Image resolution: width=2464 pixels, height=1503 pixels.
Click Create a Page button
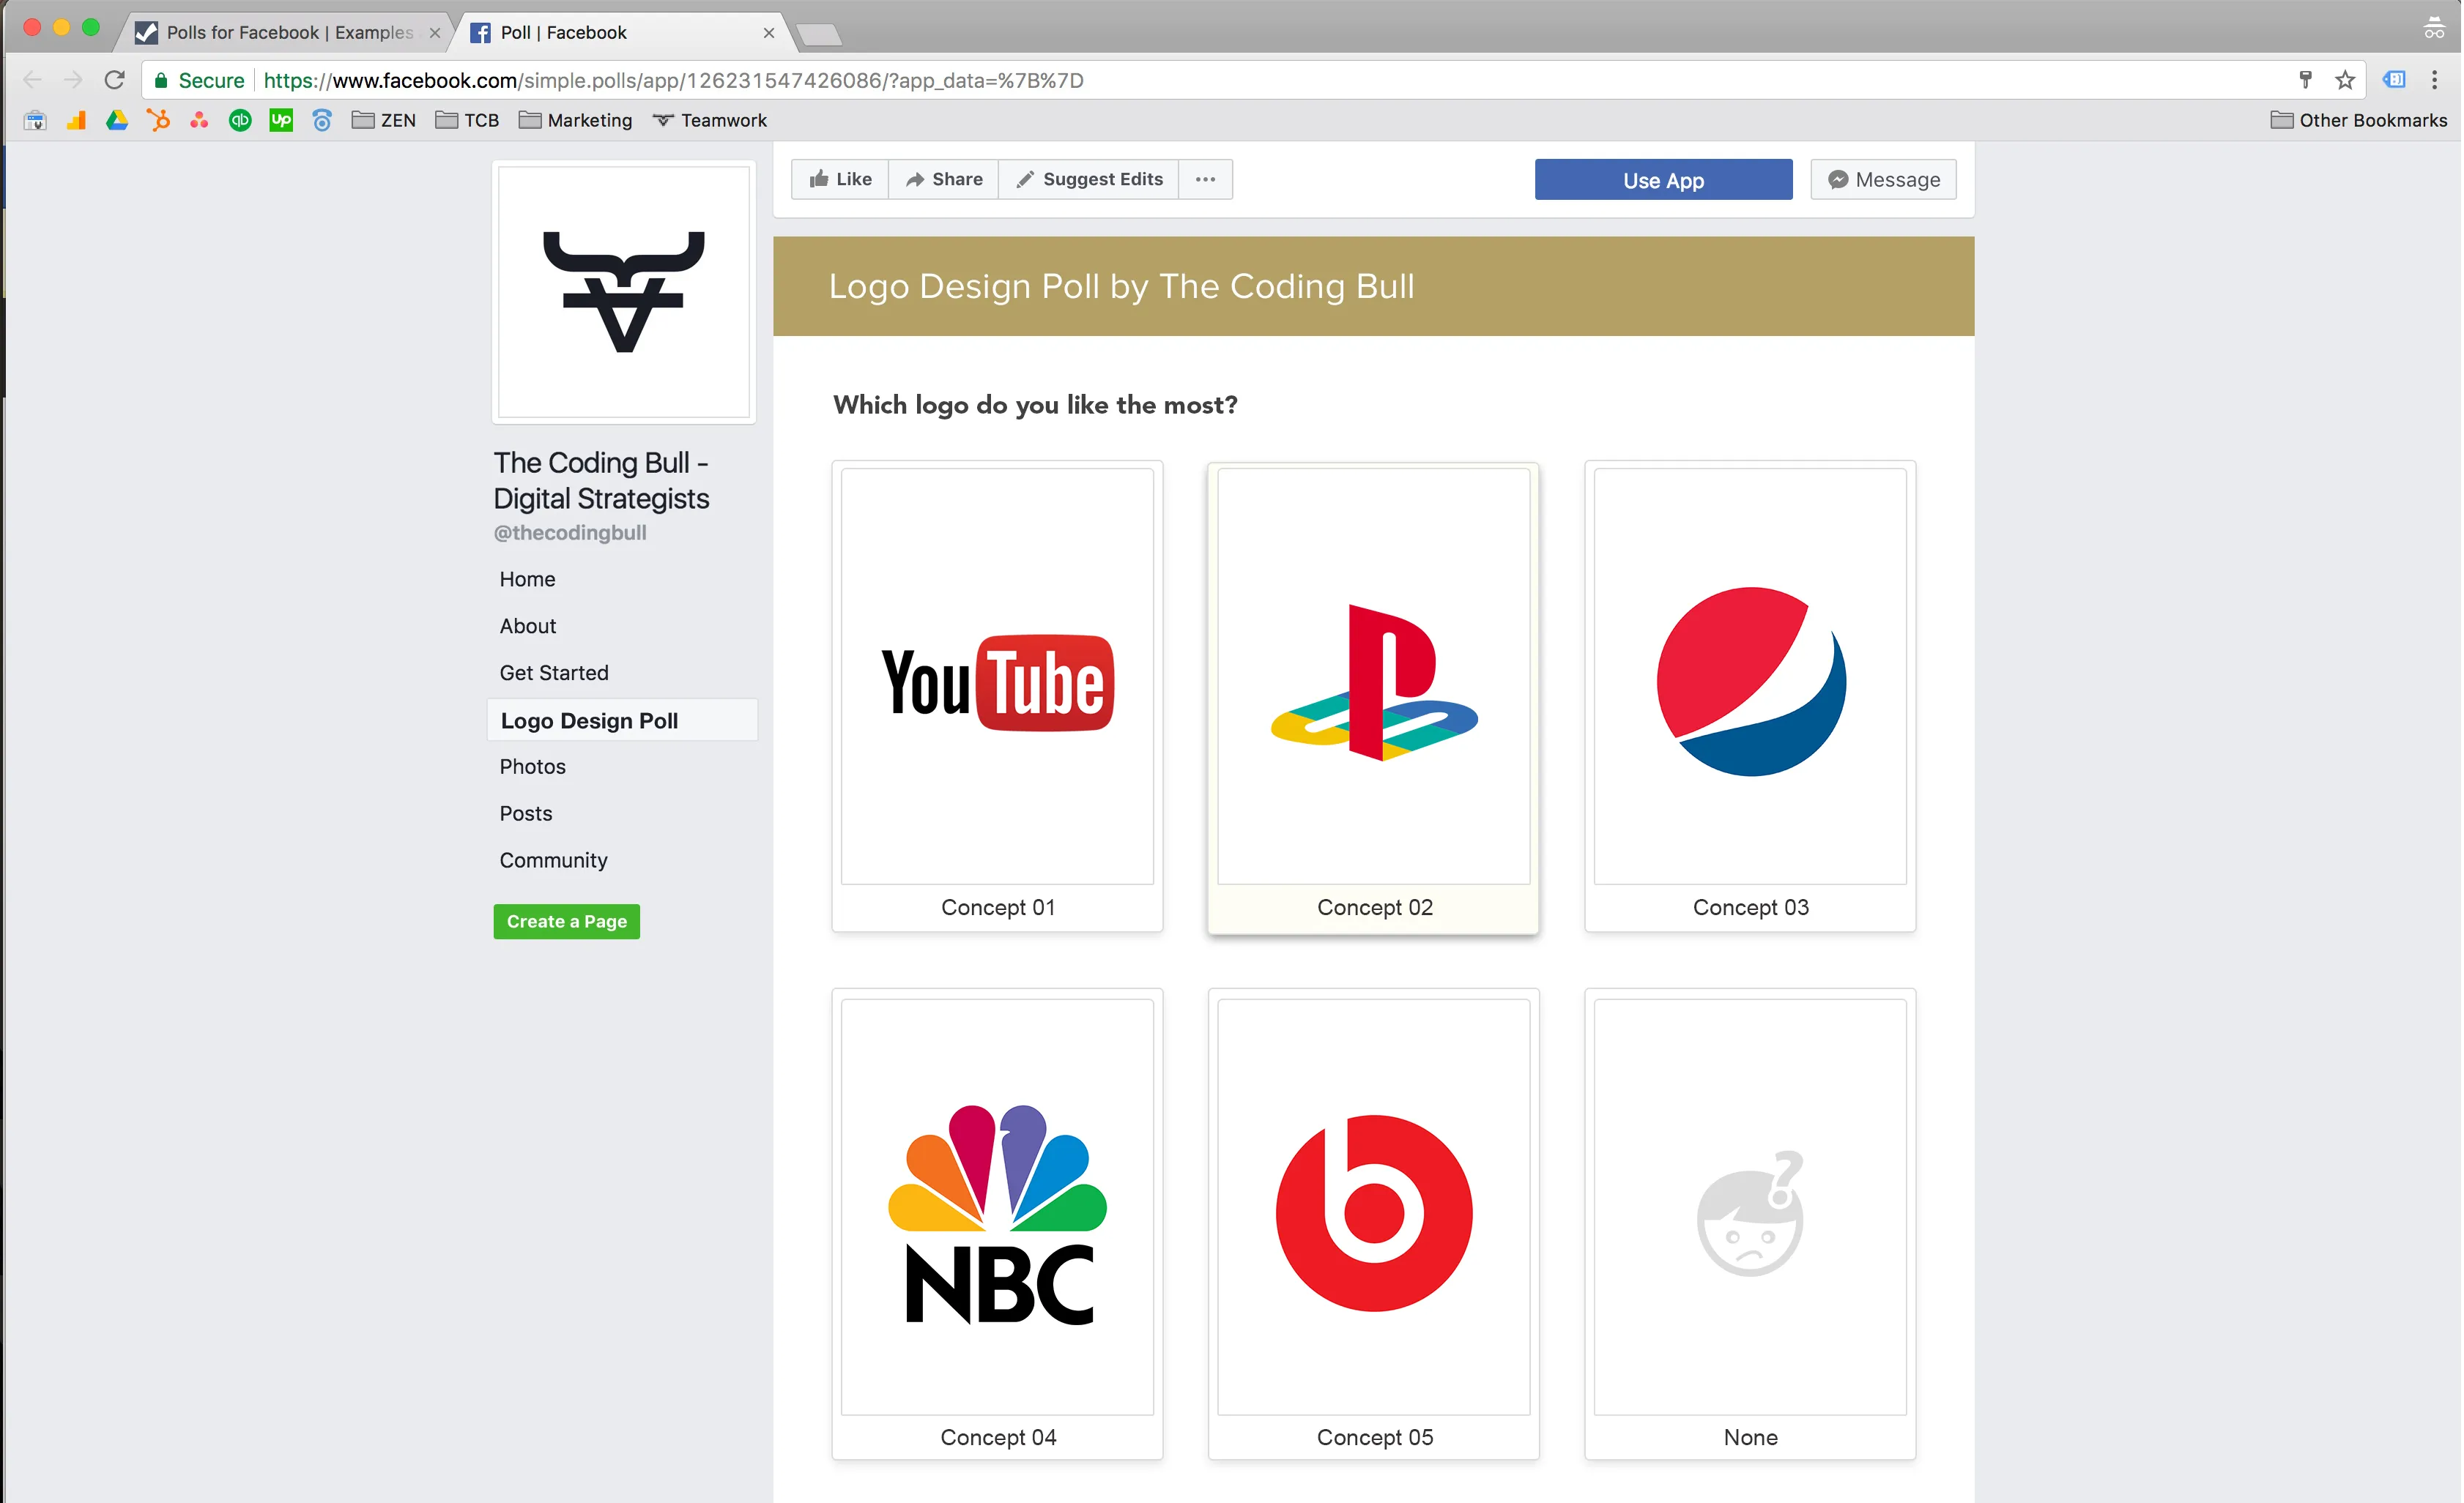tap(566, 922)
